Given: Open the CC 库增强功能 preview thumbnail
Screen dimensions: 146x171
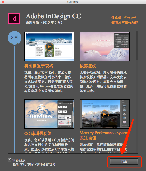Looking at the screenshot, I should point(49,114).
